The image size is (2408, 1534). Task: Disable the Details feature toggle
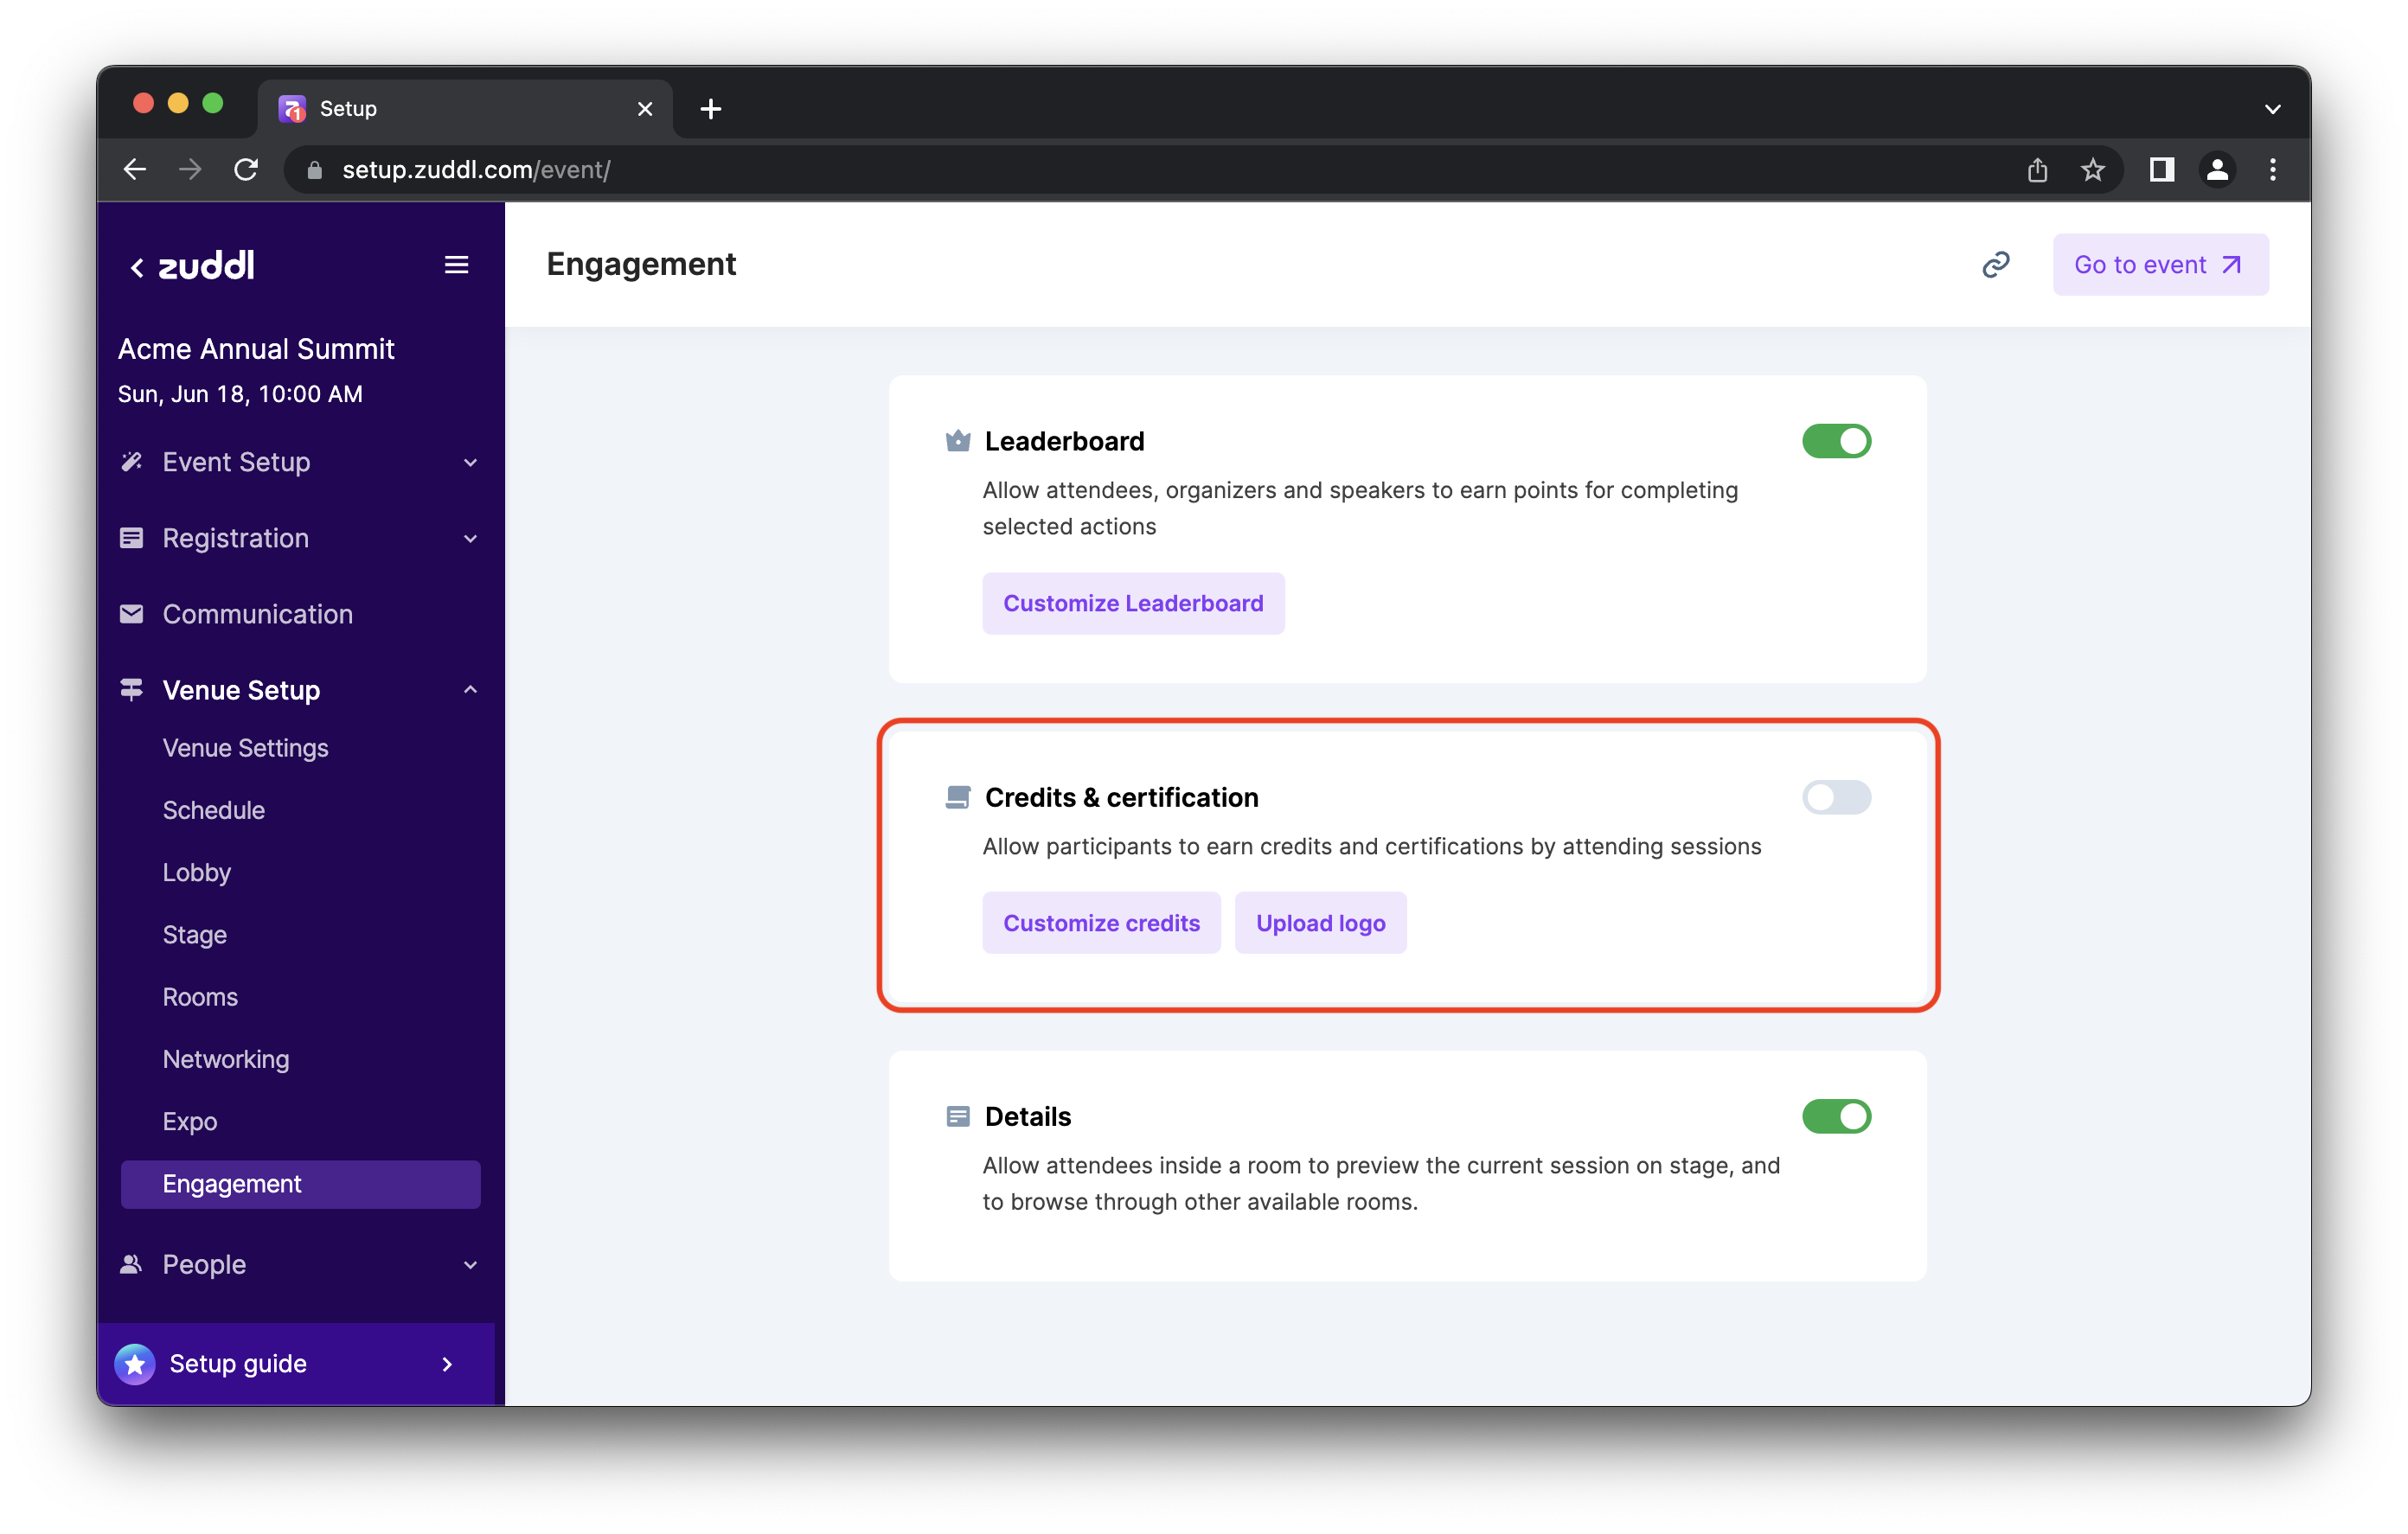(1838, 1115)
